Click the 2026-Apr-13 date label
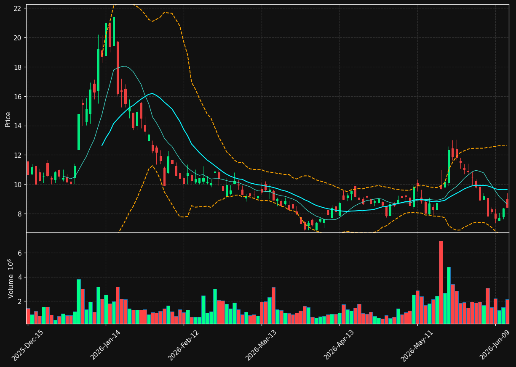The image size is (516, 367). pos(339,345)
